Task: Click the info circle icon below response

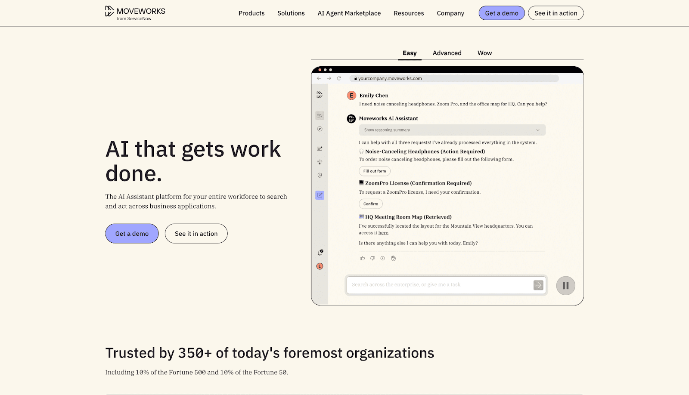Action: (382, 258)
